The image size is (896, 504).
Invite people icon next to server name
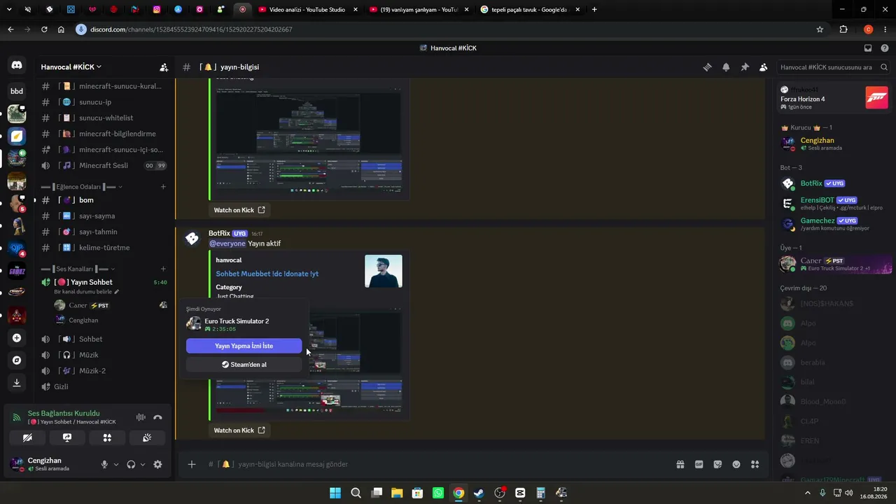pos(164,67)
